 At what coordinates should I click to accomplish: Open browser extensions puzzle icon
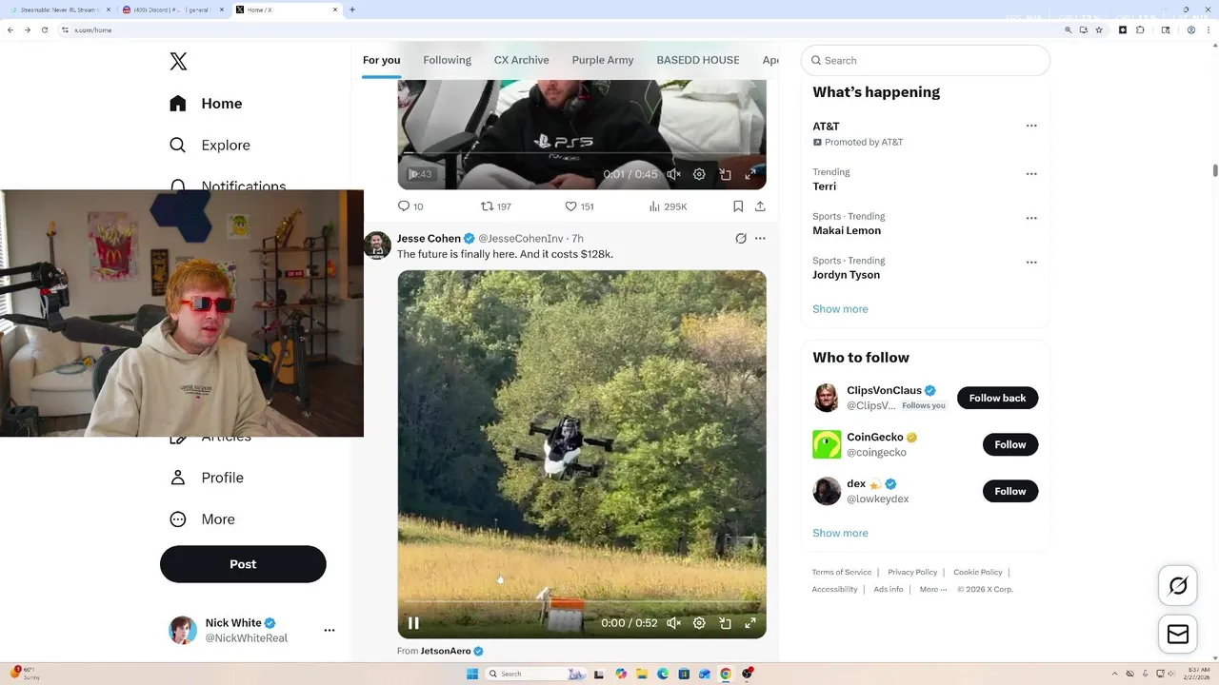(x=1140, y=29)
